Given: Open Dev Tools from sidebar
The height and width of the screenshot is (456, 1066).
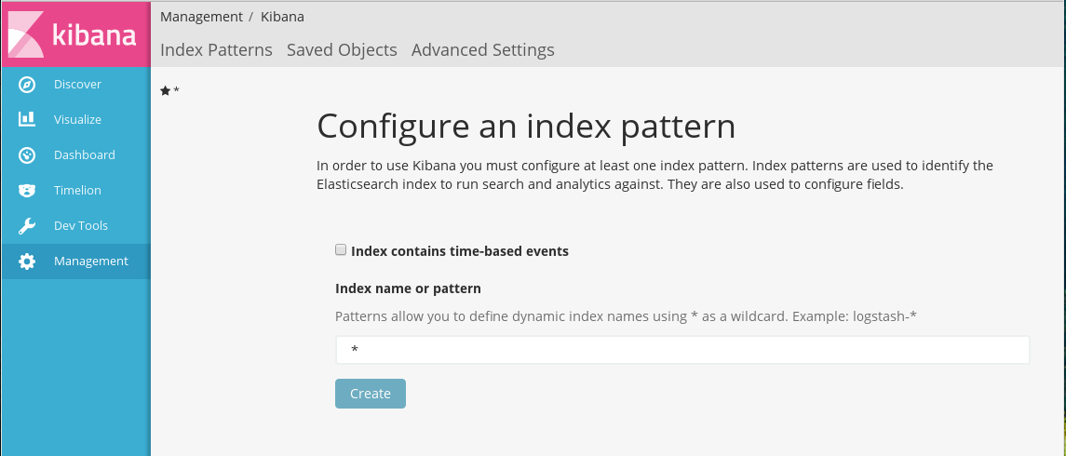Looking at the screenshot, I should coord(75,225).
